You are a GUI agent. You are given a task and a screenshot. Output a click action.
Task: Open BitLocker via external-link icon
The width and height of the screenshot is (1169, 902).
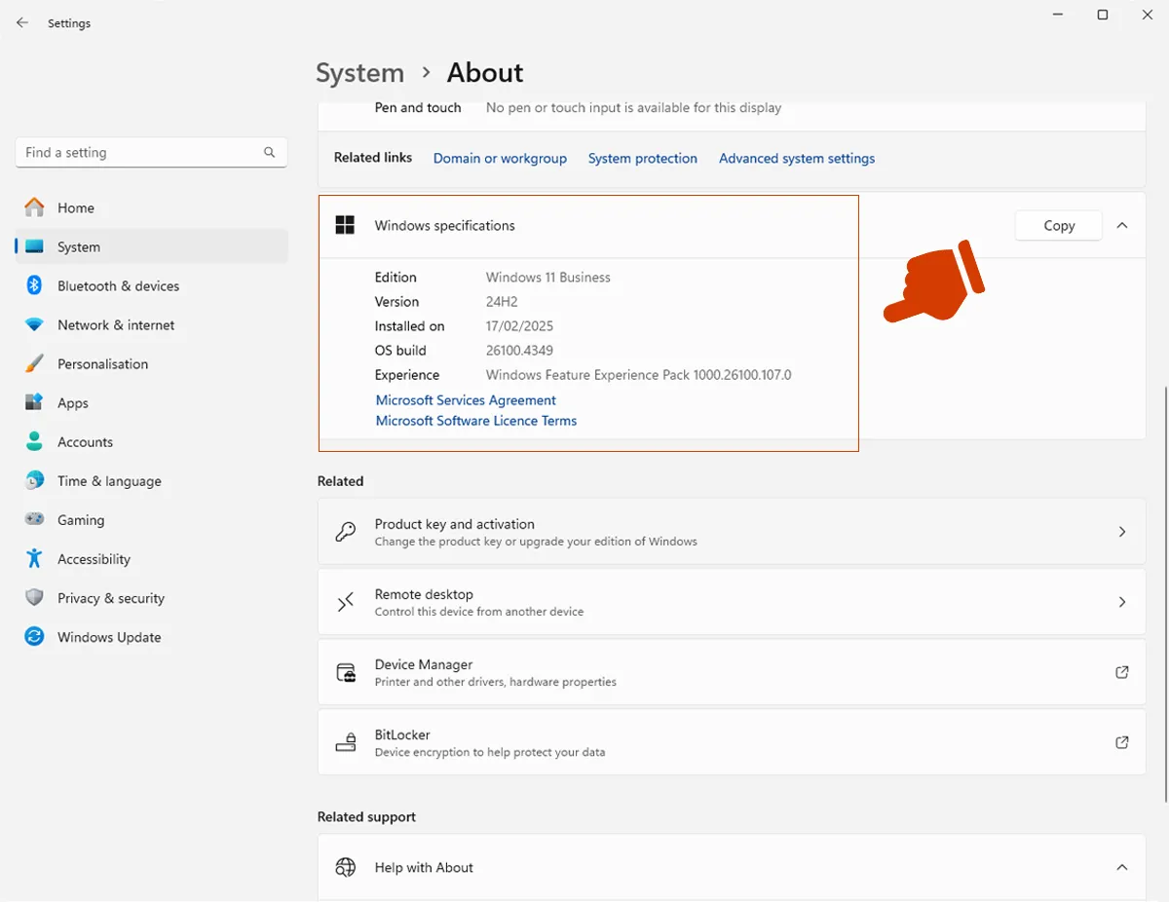click(1122, 742)
